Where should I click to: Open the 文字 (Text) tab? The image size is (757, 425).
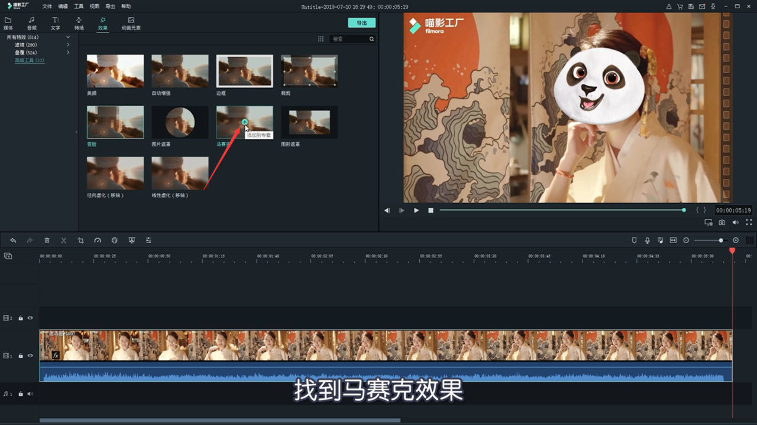click(55, 24)
